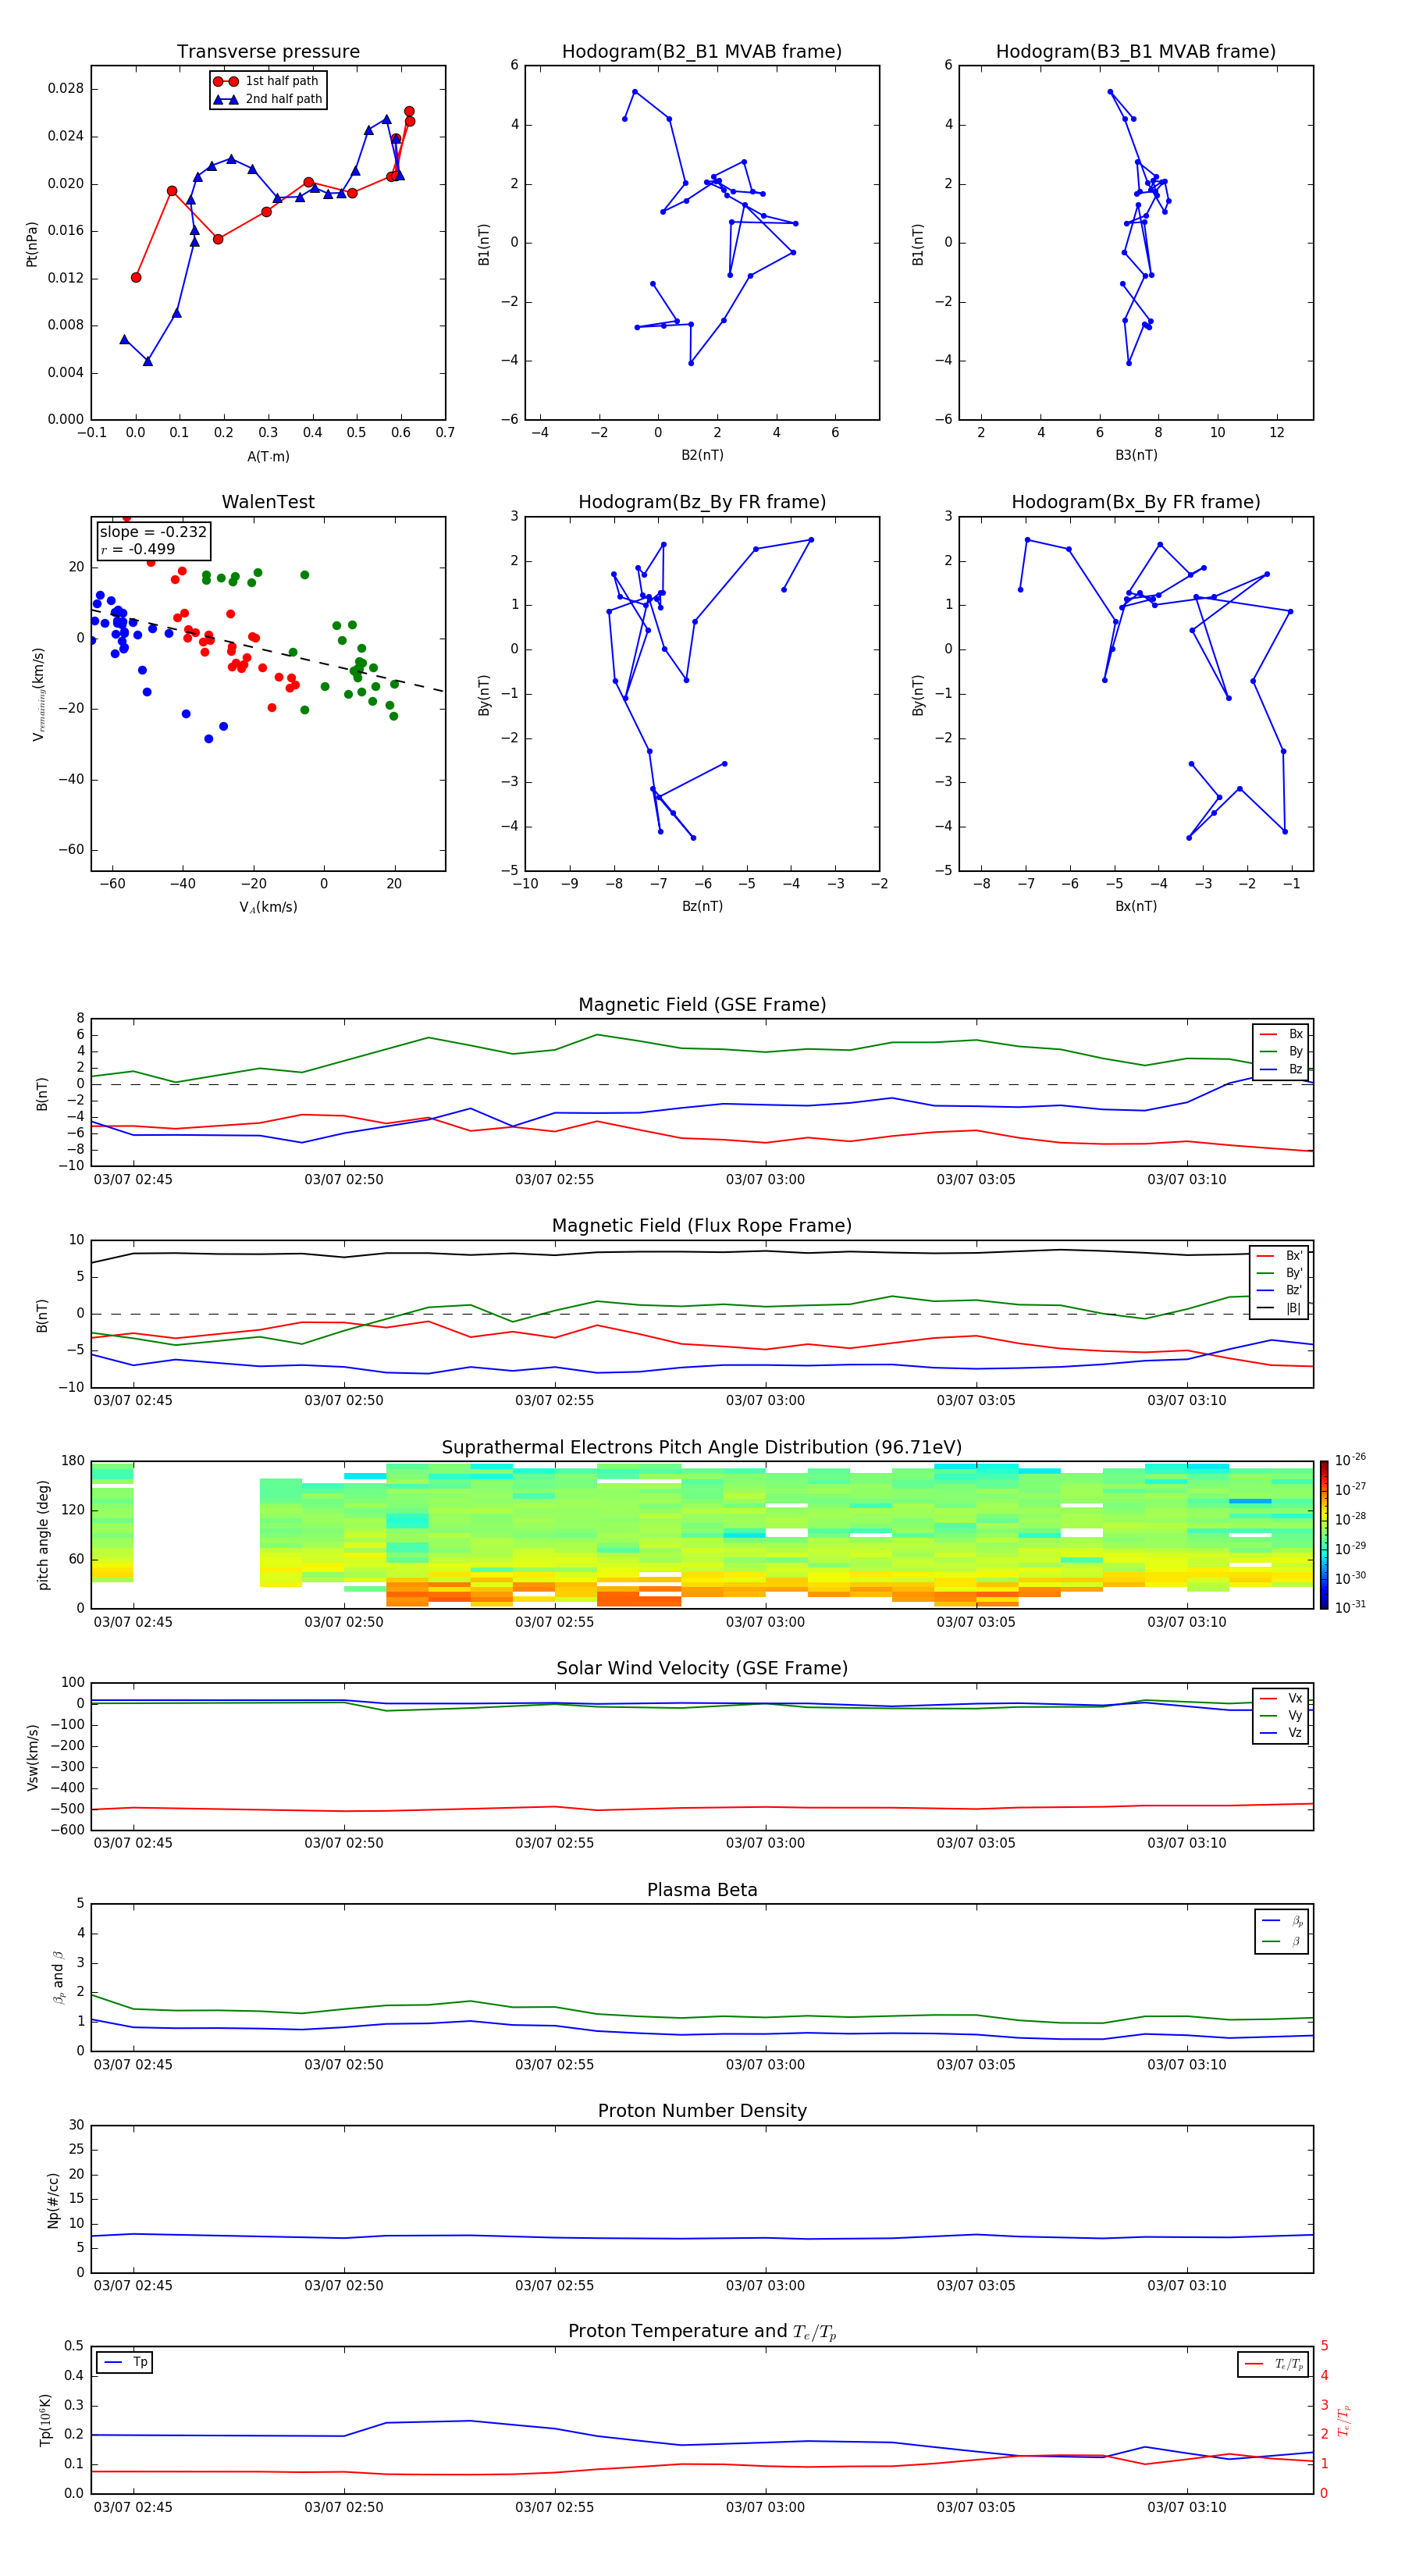This screenshot has height=2576, width=1405.
Task: Select the "2nd half path" legend entry
Action: (x=268, y=99)
